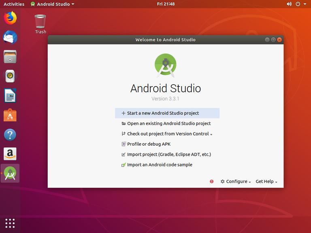Viewport: 311px width, 233px height.
Task: Expand the system menu arrow in top bar
Action: tap(305, 4)
